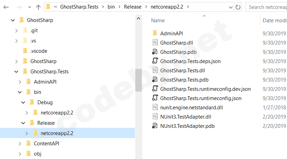This screenshot has height=159, width=287.
Task: Click the GhostSharp.pdb file icon
Action: pyautogui.click(x=155, y=52)
